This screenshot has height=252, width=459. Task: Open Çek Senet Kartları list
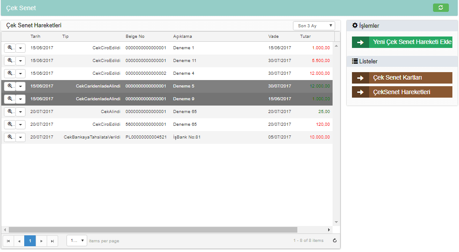pos(402,78)
